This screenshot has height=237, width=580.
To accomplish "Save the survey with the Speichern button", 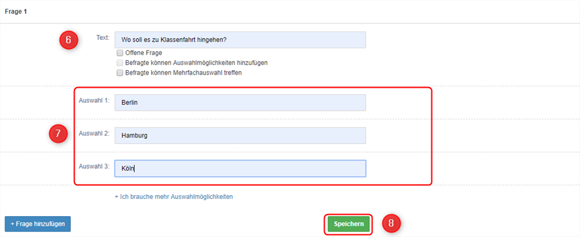I will point(348,224).
